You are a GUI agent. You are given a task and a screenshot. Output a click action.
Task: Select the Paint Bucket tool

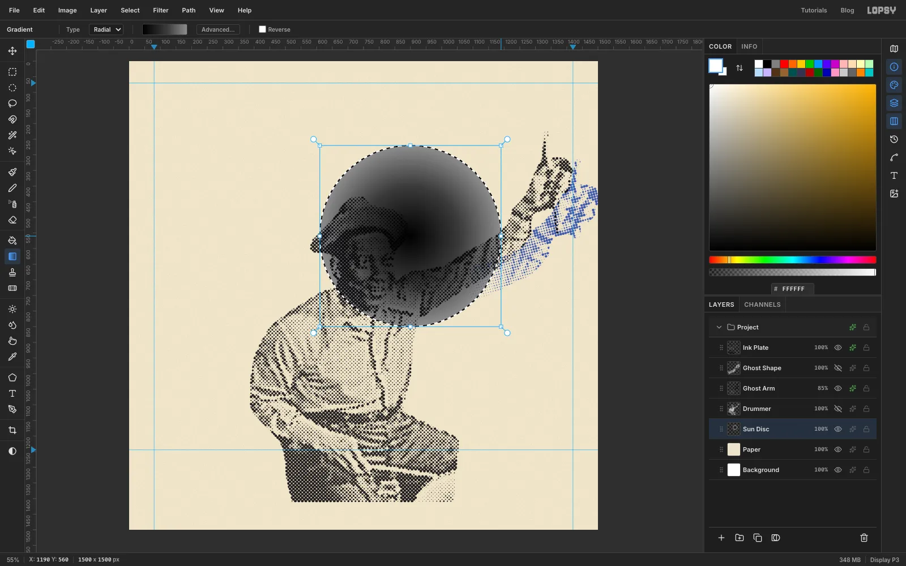click(x=12, y=241)
